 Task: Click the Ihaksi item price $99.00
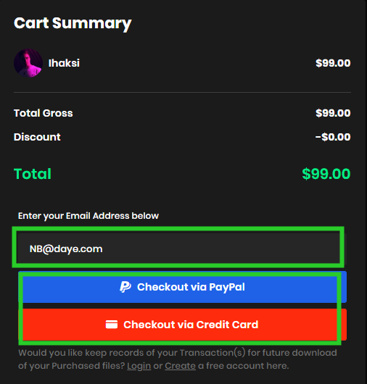pos(333,63)
